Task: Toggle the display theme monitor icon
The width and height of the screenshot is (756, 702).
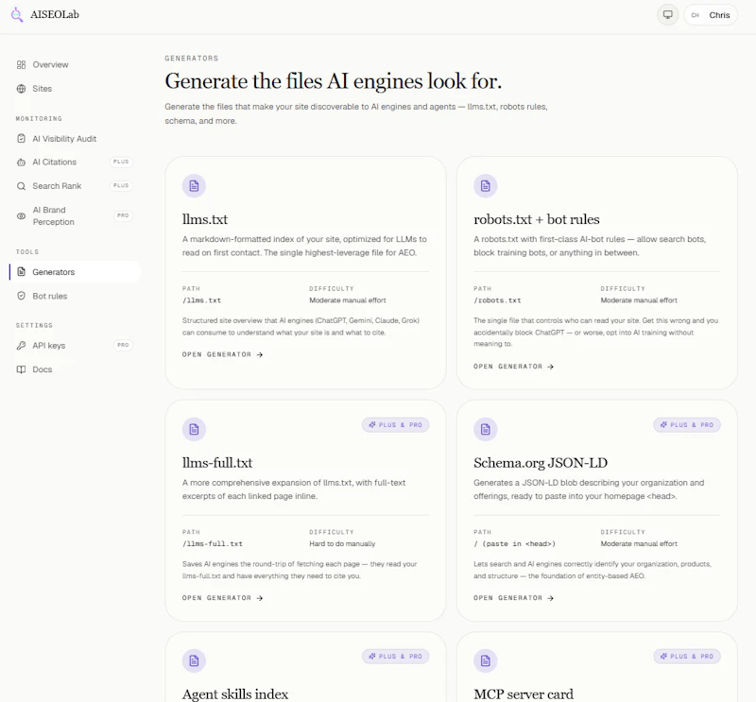Action: tap(668, 15)
